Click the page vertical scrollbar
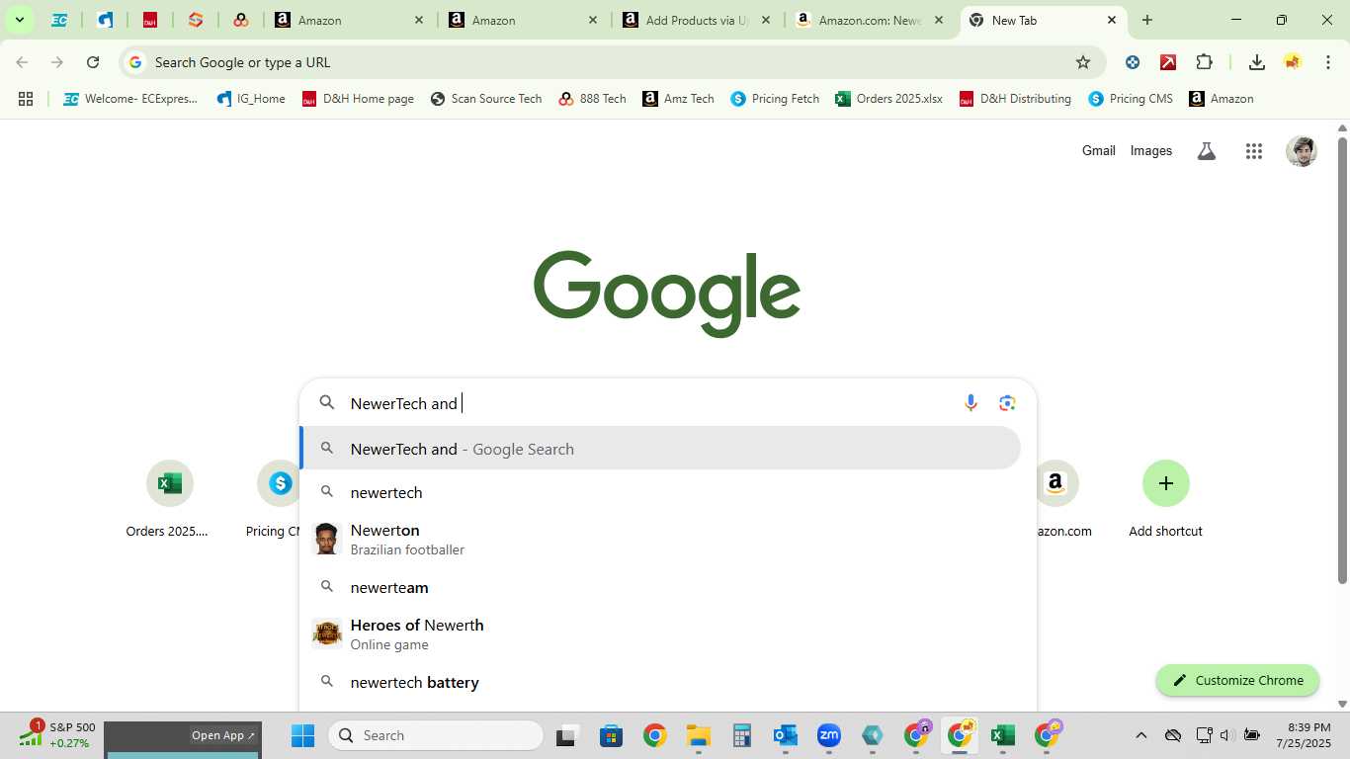This screenshot has width=1350, height=759. 1342,361
